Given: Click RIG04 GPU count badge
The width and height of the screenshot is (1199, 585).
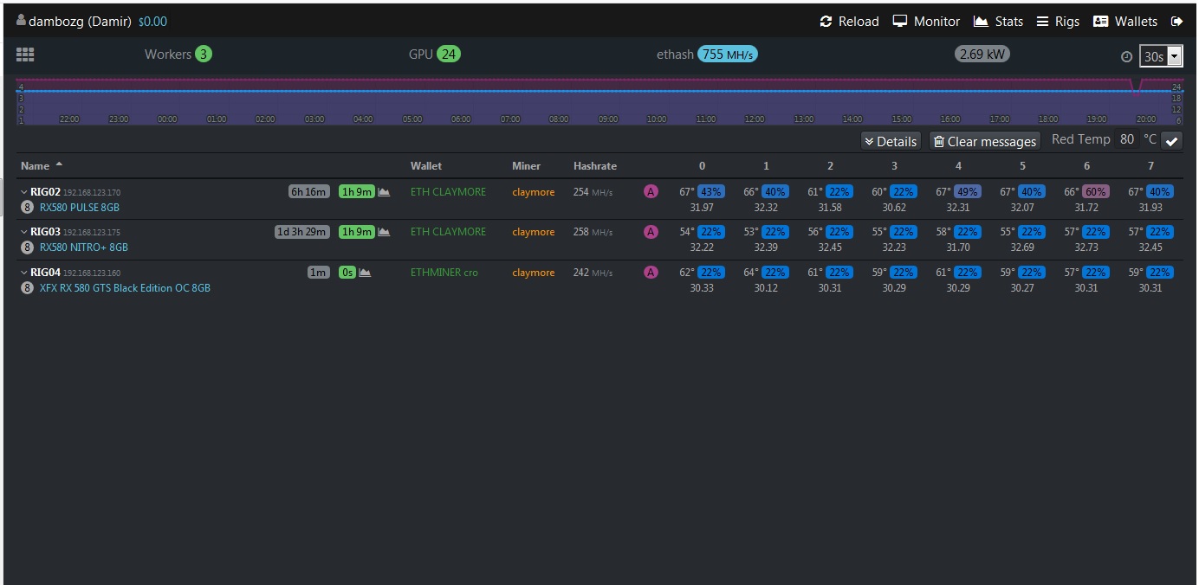Looking at the screenshot, I should point(27,288).
